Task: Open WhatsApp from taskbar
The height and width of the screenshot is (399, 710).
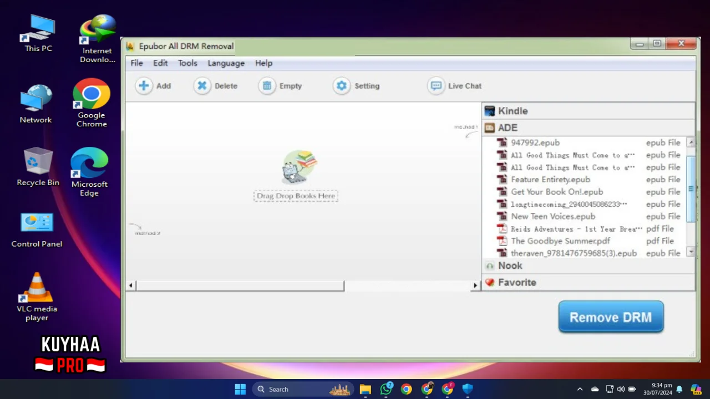Action: pyautogui.click(x=386, y=389)
